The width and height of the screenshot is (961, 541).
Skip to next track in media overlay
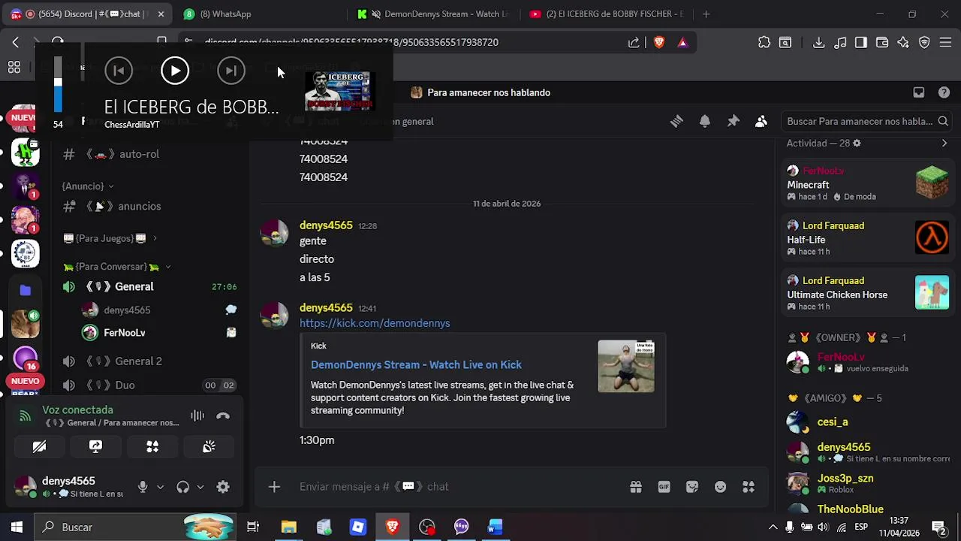(231, 71)
